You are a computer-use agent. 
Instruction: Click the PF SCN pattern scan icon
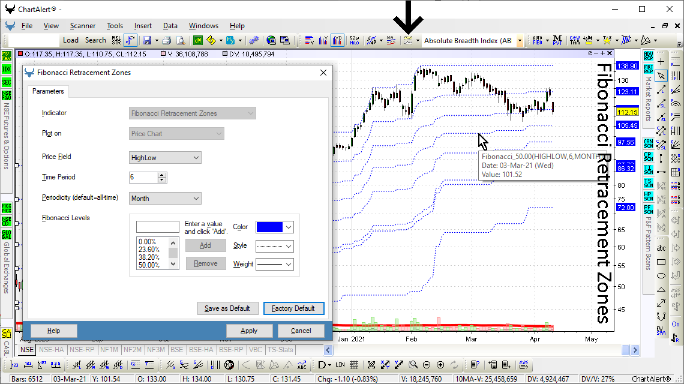(649, 209)
